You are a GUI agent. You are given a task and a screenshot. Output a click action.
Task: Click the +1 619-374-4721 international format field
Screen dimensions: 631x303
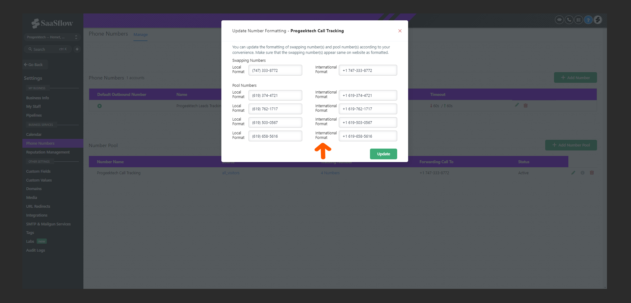368,95
